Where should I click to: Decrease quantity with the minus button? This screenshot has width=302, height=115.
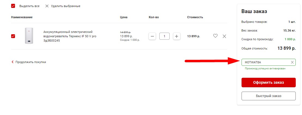click(x=152, y=36)
